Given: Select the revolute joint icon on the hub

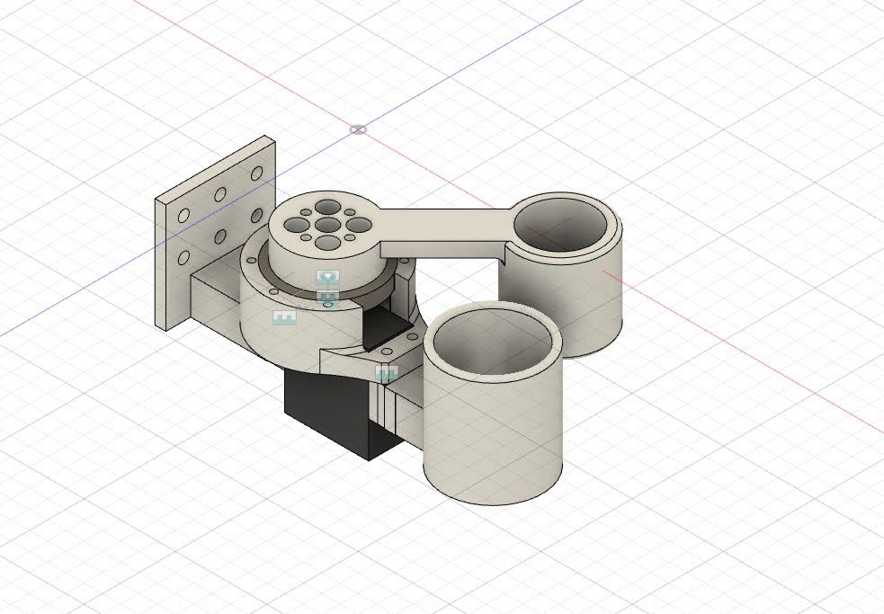Looking at the screenshot, I should coord(327,279).
